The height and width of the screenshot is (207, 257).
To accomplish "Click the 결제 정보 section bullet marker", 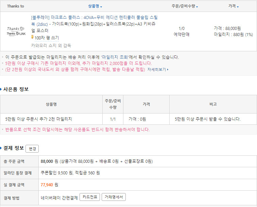I will (x=1, y=148).
